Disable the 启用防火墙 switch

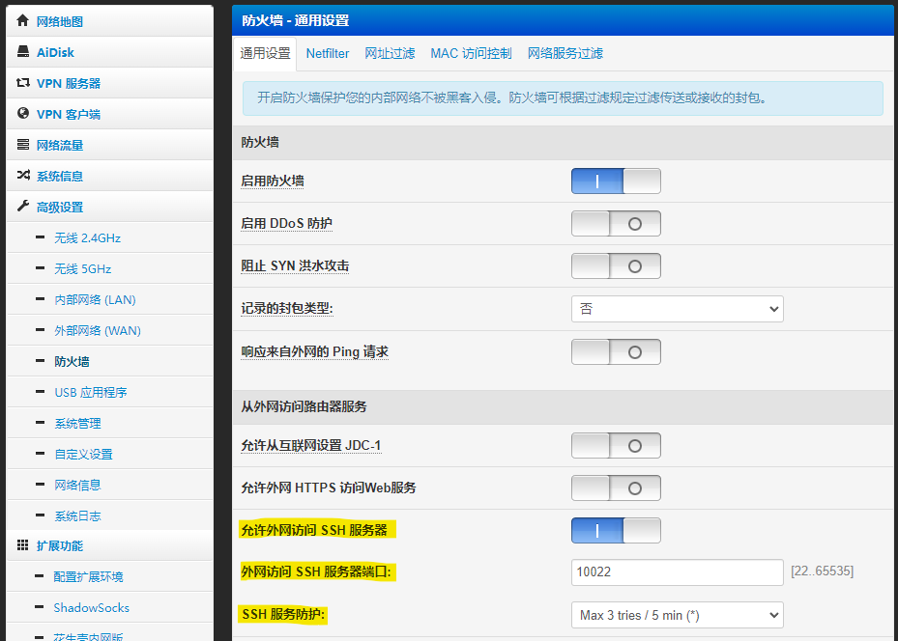[616, 181]
